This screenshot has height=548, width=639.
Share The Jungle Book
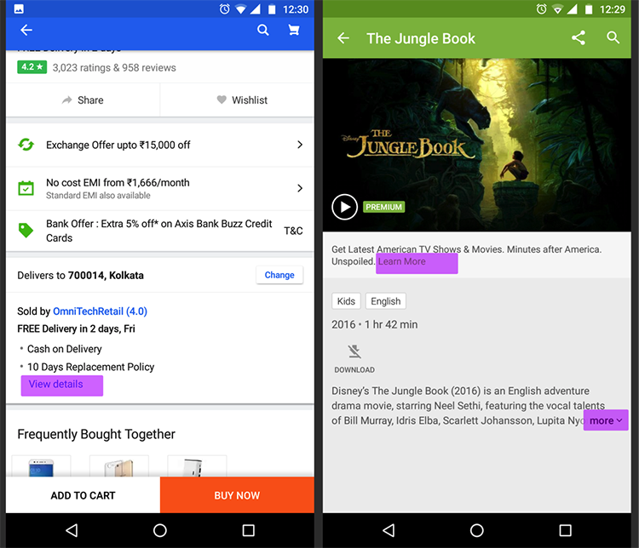(579, 37)
